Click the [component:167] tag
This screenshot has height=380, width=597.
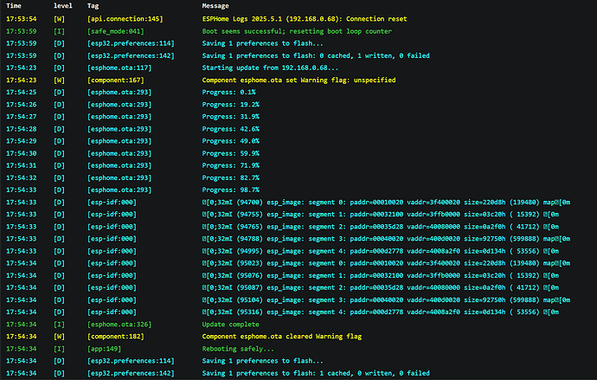click(x=116, y=80)
